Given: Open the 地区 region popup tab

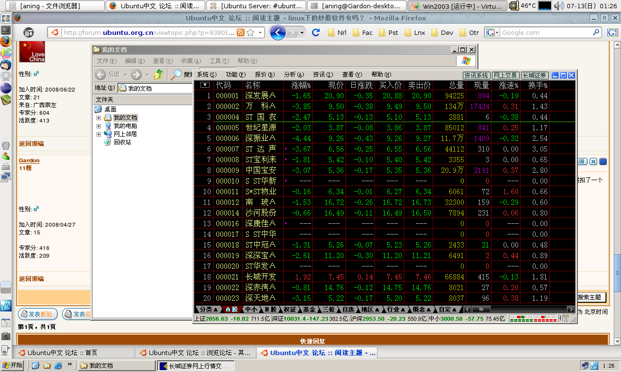Looking at the screenshot, I should (x=370, y=309).
